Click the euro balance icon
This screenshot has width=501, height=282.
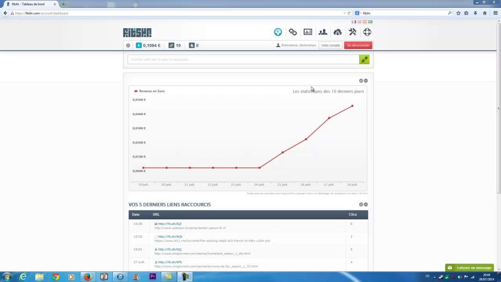139,45
